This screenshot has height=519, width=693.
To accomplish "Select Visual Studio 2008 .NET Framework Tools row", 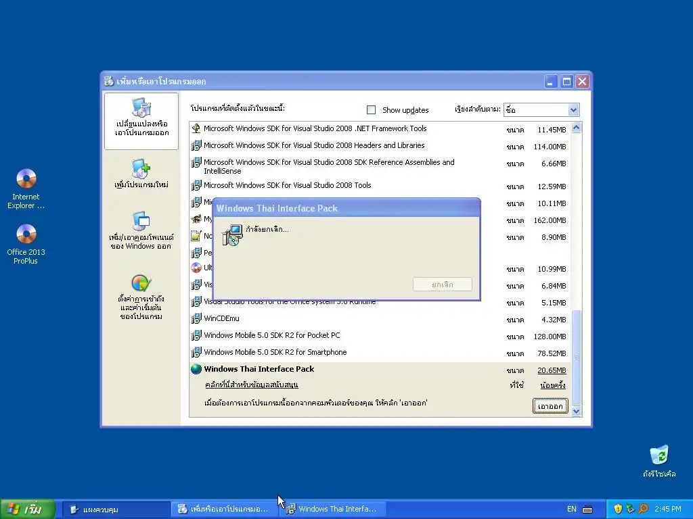I will click(379, 128).
